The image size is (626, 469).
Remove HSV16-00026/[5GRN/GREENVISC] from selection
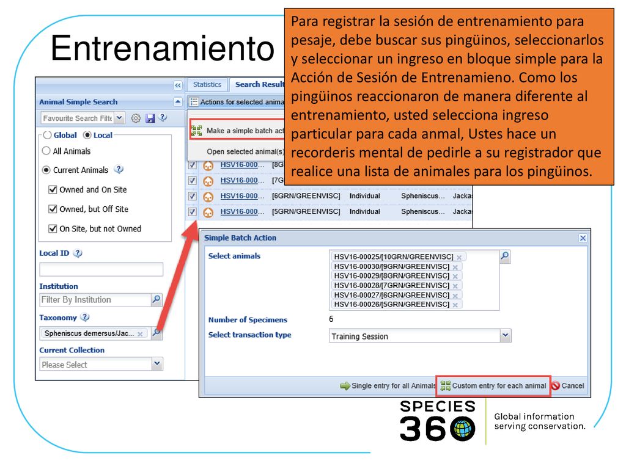coord(455,305)
